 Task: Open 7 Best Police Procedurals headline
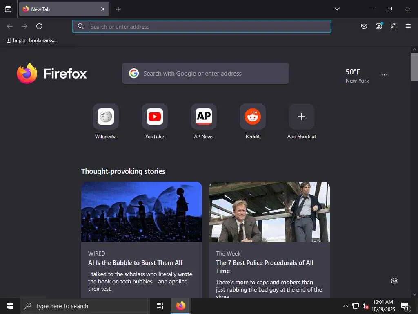point(265,267)
